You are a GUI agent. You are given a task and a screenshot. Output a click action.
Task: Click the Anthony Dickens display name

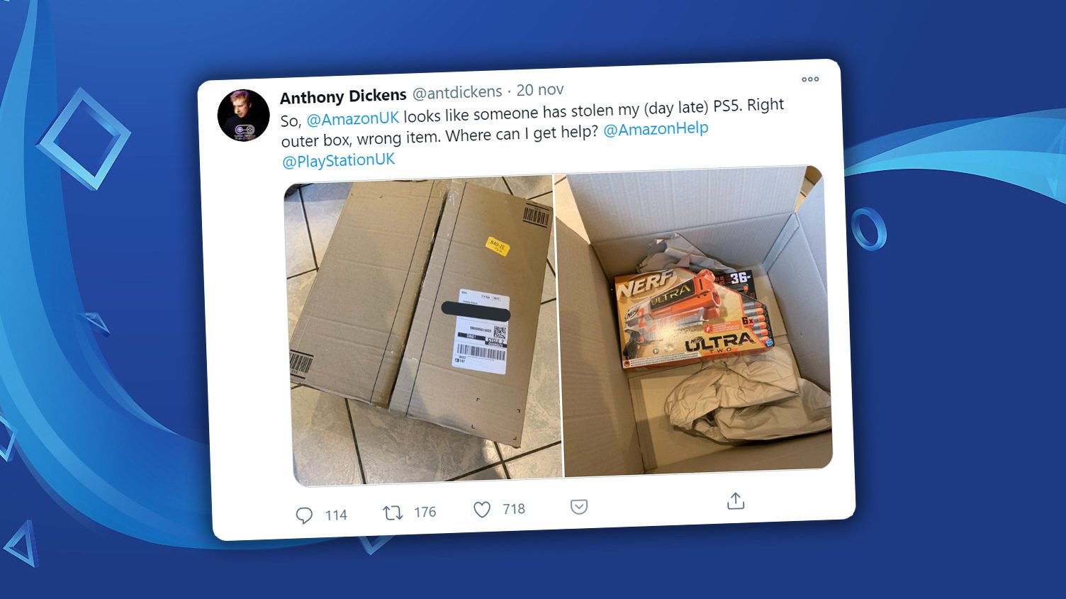(x=343, y=96)
